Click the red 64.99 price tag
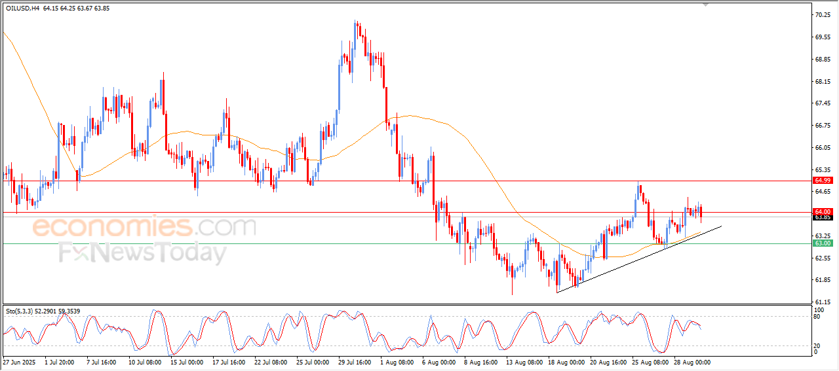Screen dimensions: 839x371 click(823, 180)
